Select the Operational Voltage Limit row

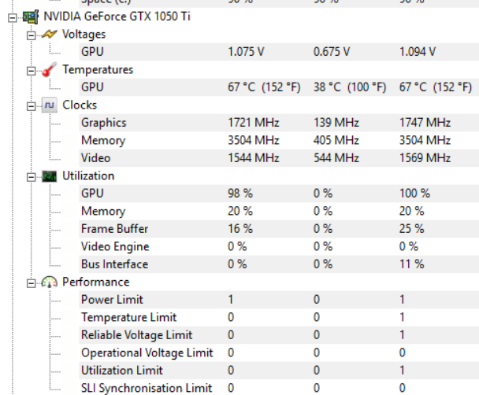pyautogui.click(x=279, y=353)
